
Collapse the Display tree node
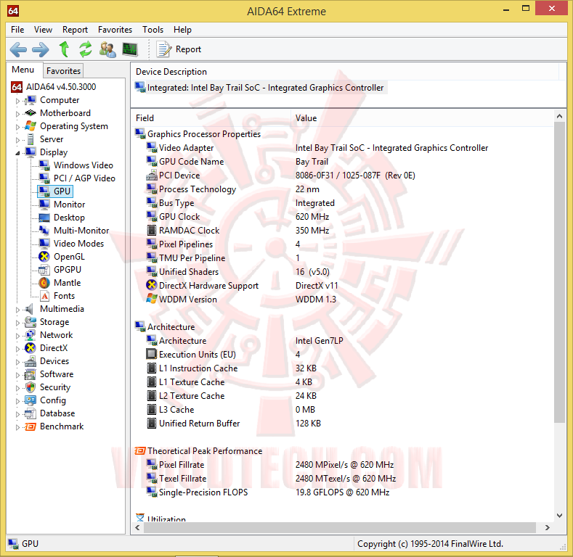tap(17, 153)
